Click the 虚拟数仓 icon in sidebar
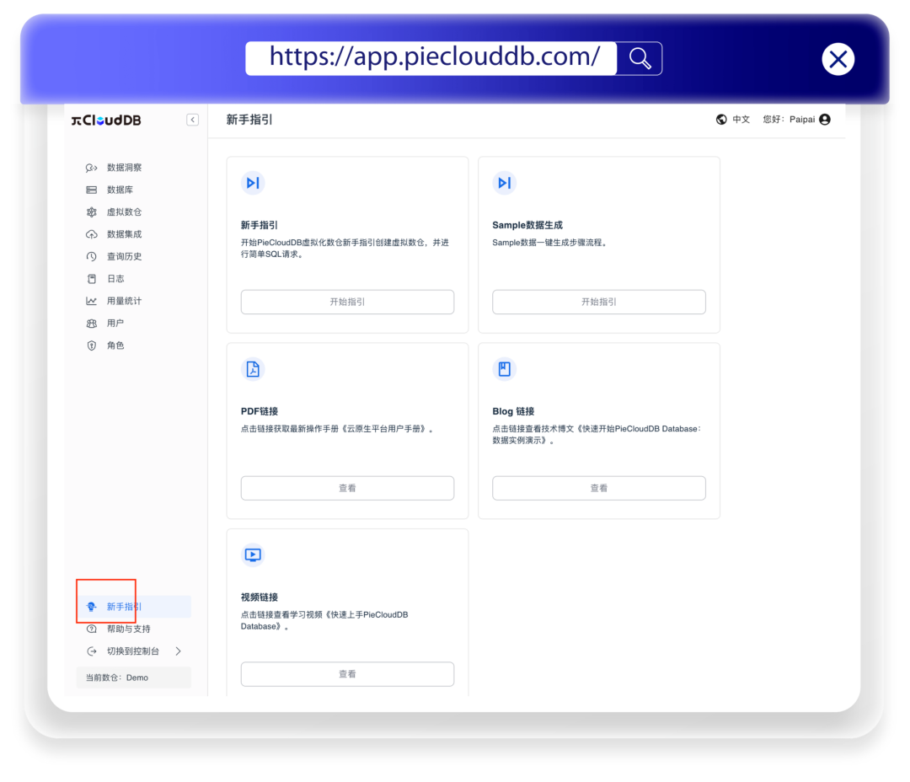The height and width of the screenshot is (782, 910). 91,212
